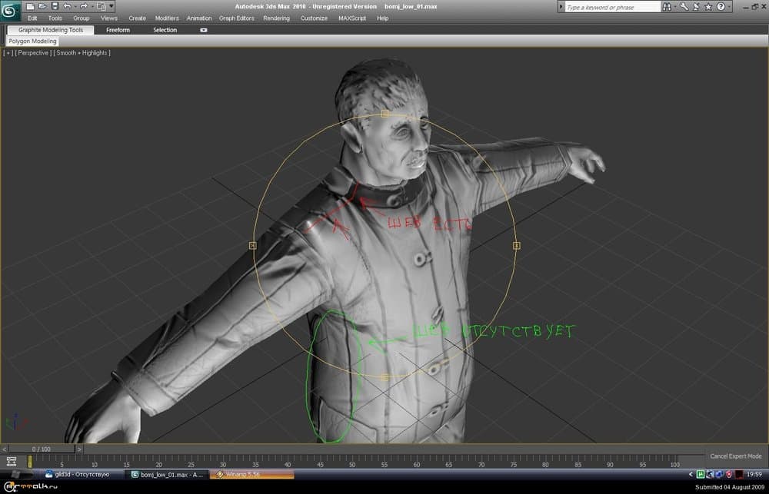Image resolution: width=769 pixels, height=494 pixels.
Task: Open the Modifiers menu
Action: coord(167,18)
